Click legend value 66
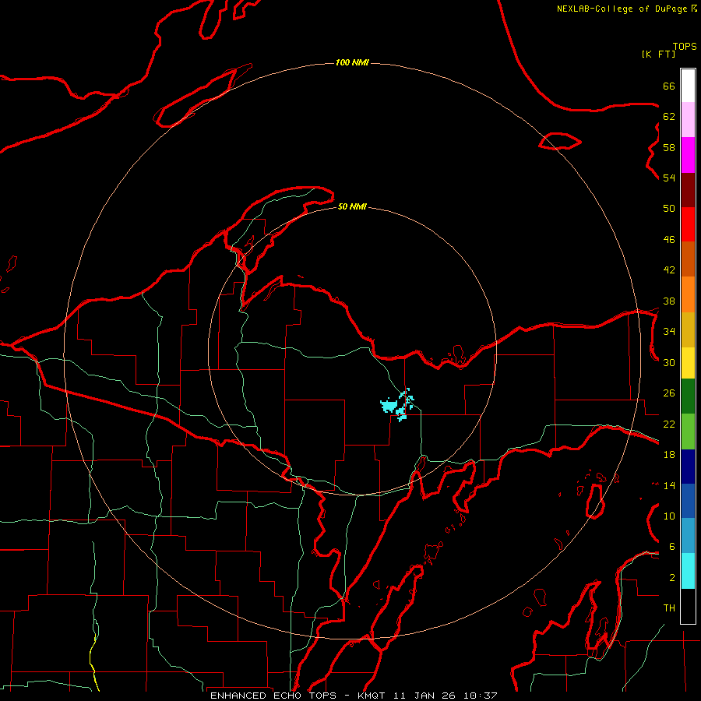 coord(669,86)
